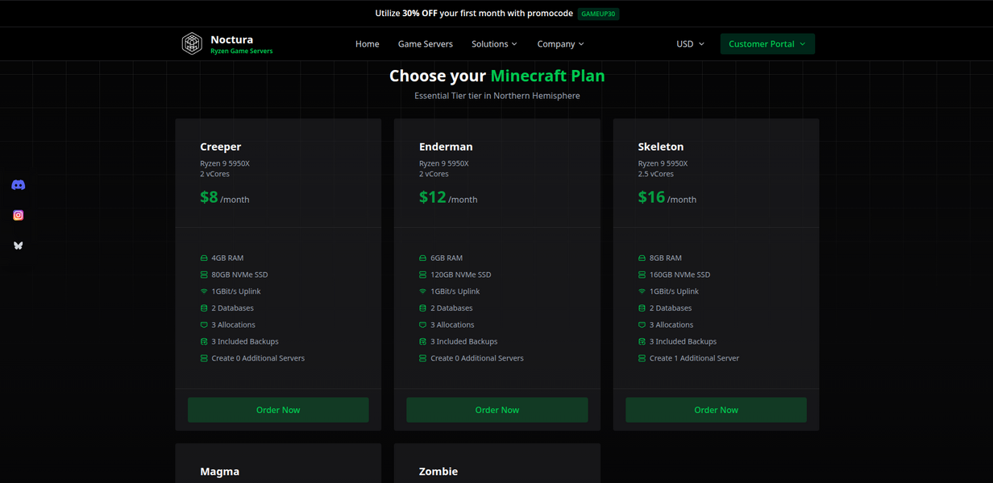Open the Game Servers page
This screenshot has height=483, width=993.
pos(426,44)
